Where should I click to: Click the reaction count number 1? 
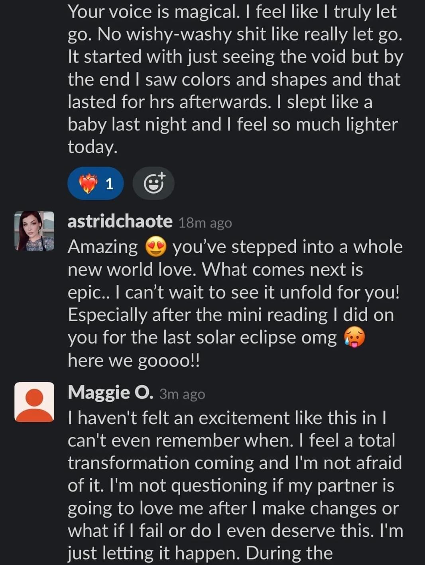109,184
